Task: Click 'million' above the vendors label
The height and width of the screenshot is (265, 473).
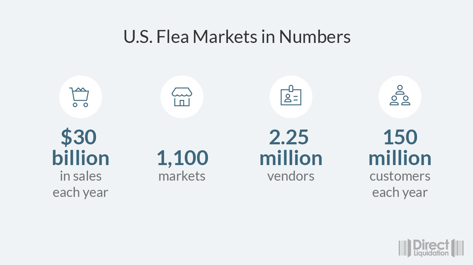Action: point(291,158)
